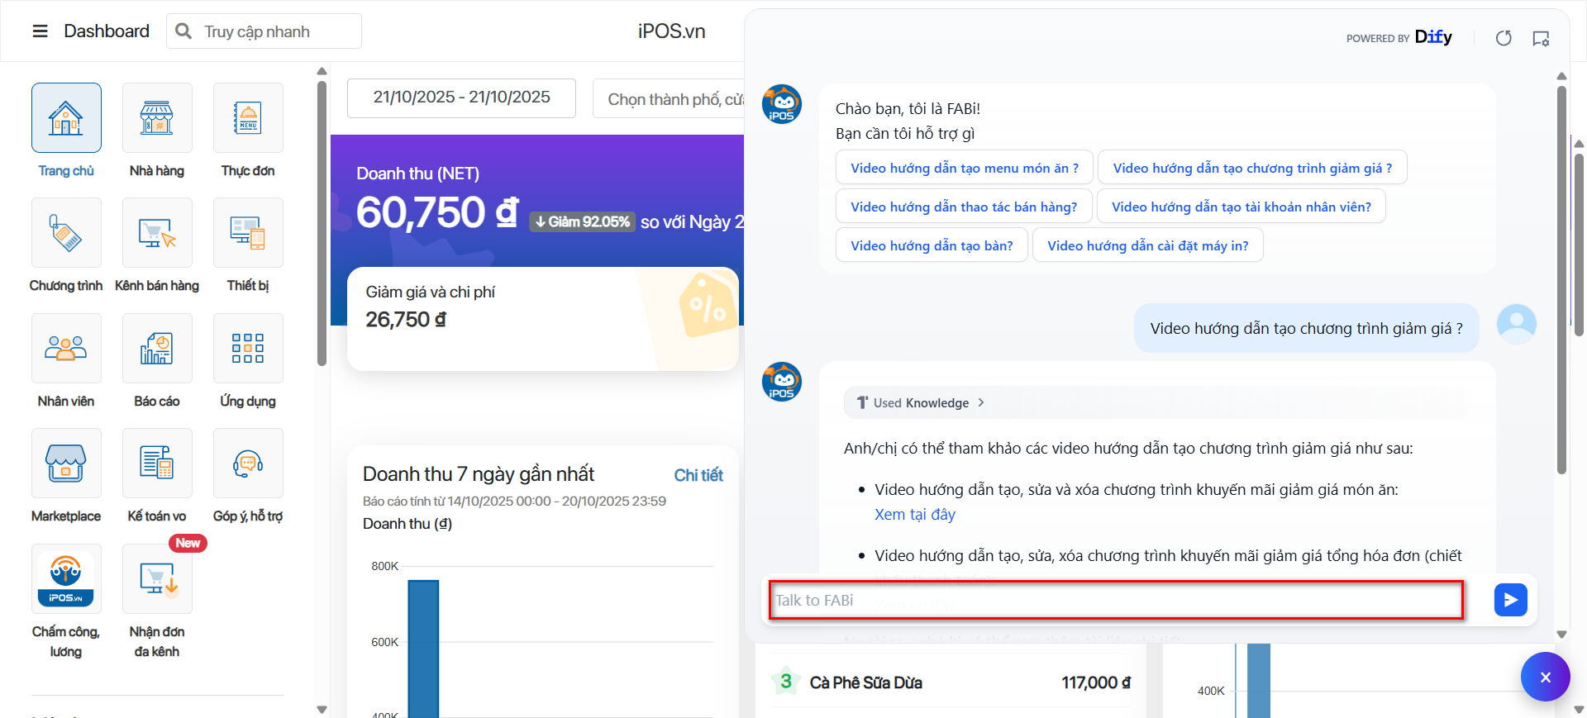Open the date range 21/10/2025 picker

coord(461,97)
